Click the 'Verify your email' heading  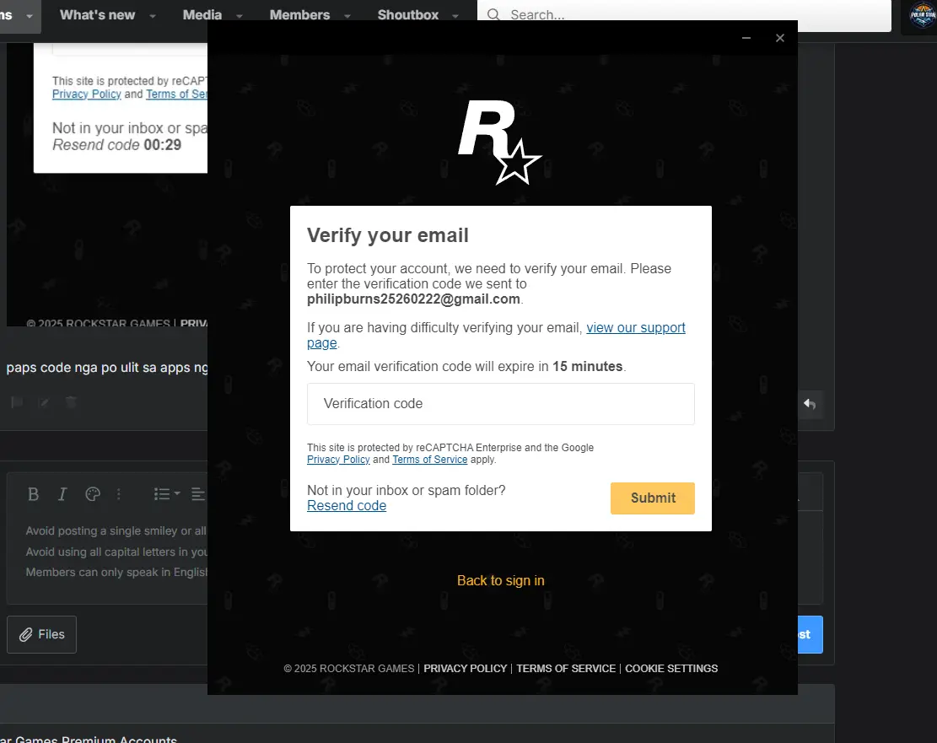pos(388,235)
